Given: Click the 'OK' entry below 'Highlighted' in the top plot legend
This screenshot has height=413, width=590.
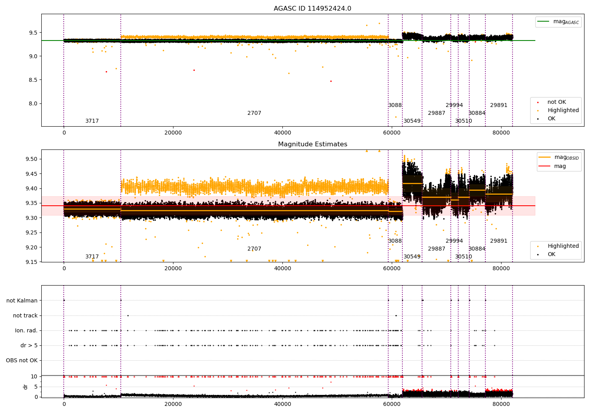Looking at the screenshot, I should pos(551,119).
